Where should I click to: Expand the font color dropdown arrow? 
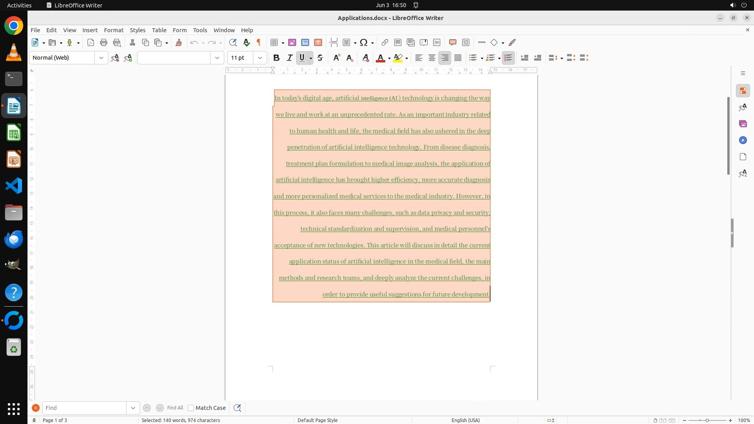coord(389,58)
